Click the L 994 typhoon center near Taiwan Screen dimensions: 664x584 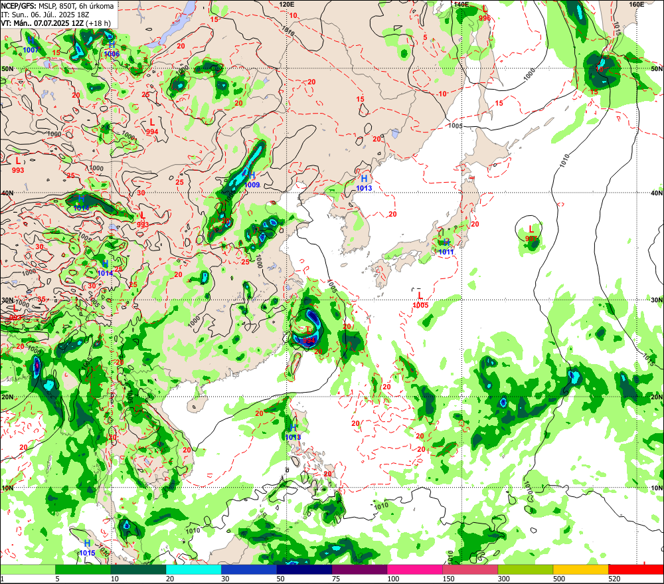point(309,336)
